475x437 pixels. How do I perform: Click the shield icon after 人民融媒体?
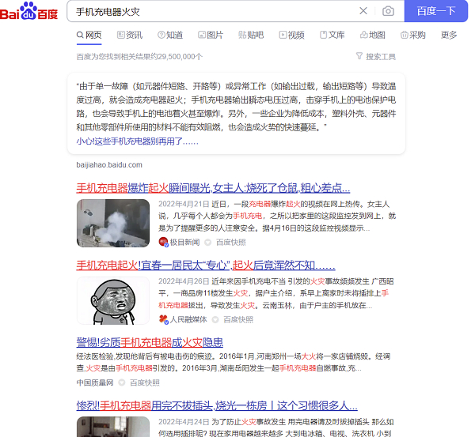(215, 320)
